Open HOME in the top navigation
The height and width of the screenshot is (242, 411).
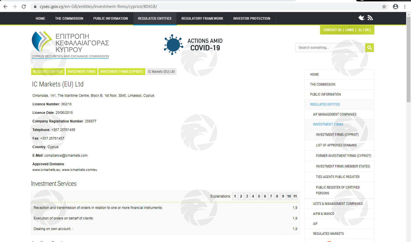click(40, 19)
